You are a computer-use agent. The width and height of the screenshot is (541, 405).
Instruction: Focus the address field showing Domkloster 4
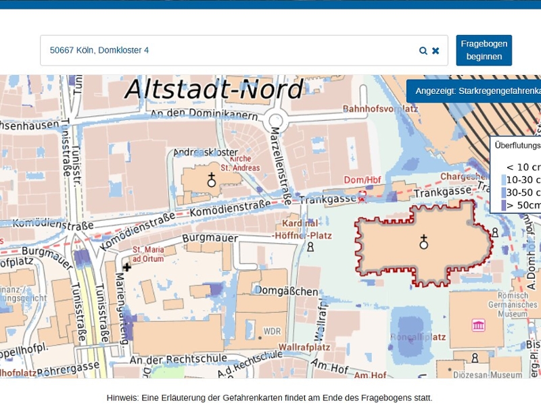(230, 51)
